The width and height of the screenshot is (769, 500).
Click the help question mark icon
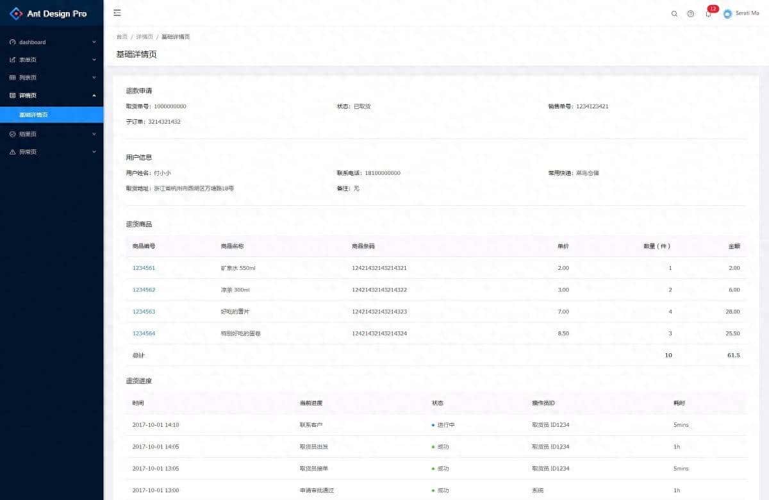(691, 13)
